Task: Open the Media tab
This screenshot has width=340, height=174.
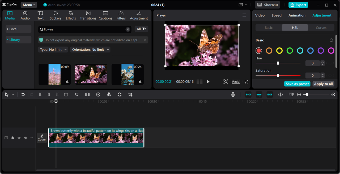Action: (10, 16)
